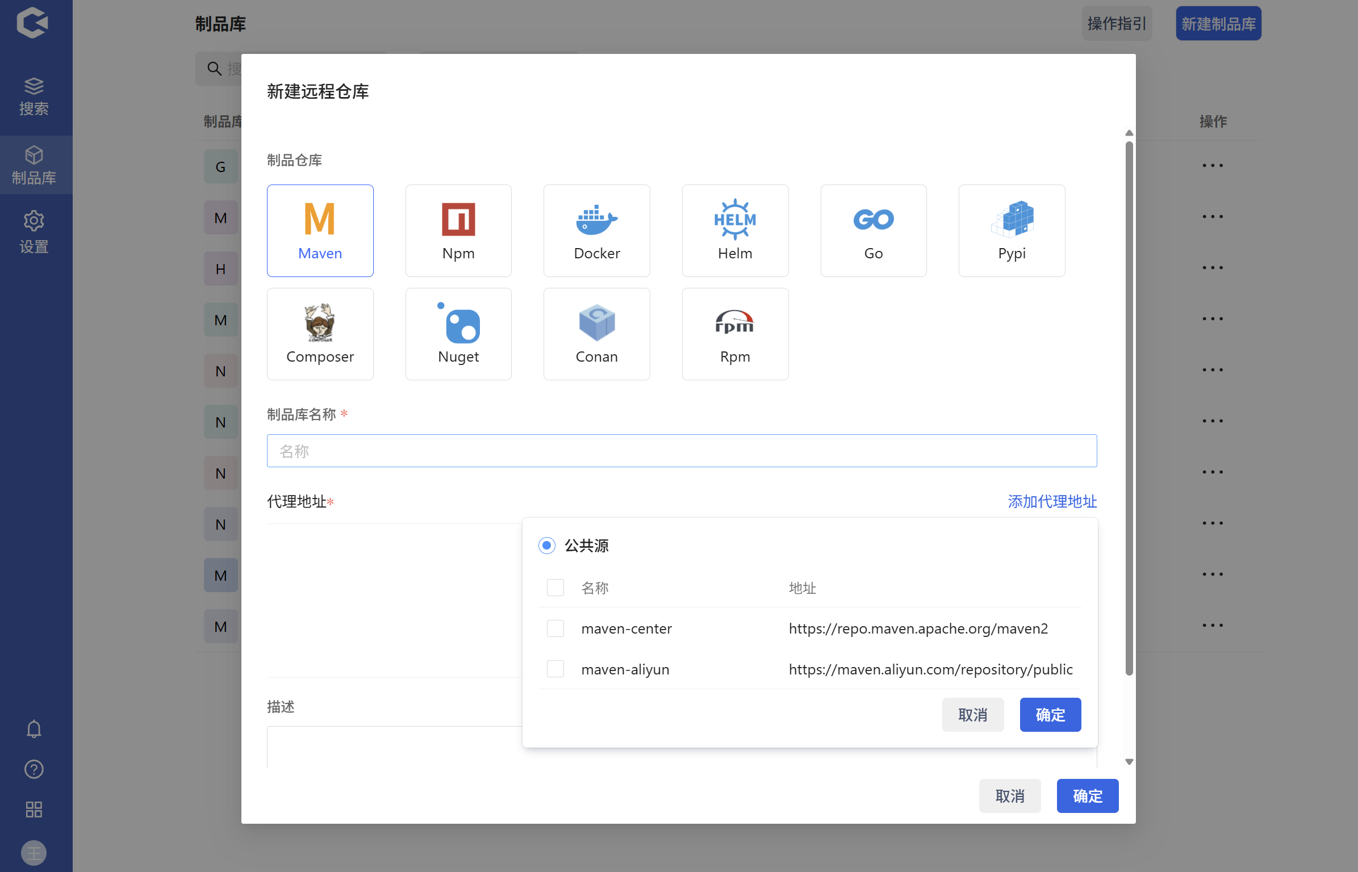Open the 设置 sidebar menu
Screen dimensions: 1358x872
point(34,232)
